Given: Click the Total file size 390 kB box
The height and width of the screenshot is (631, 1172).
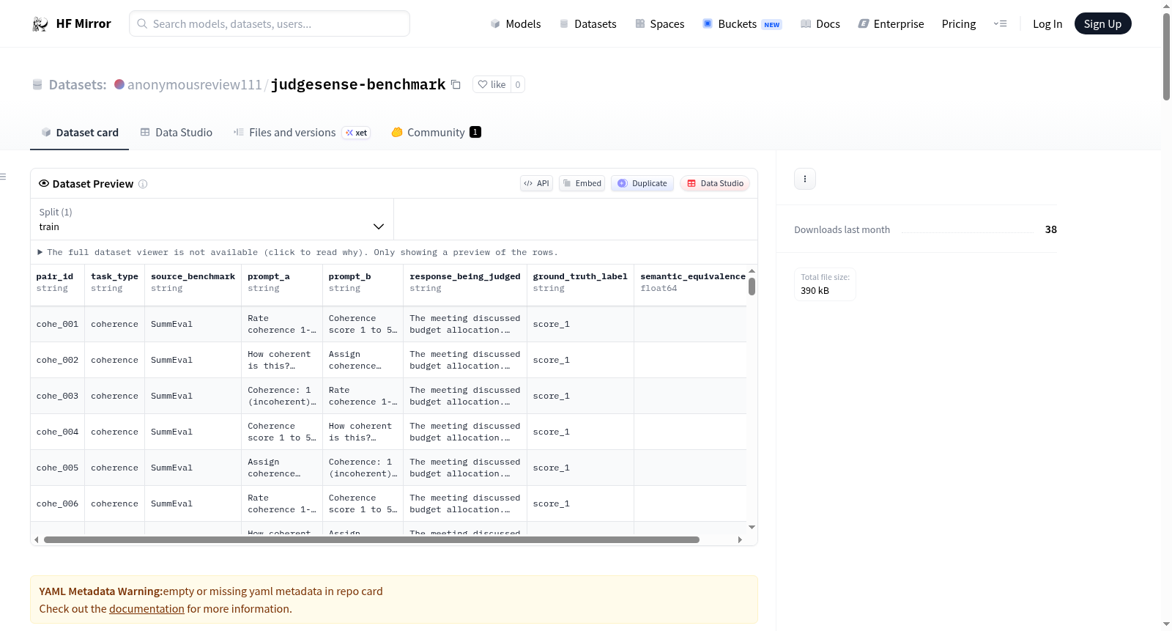Looking at the screenshot, I should 825,284.
